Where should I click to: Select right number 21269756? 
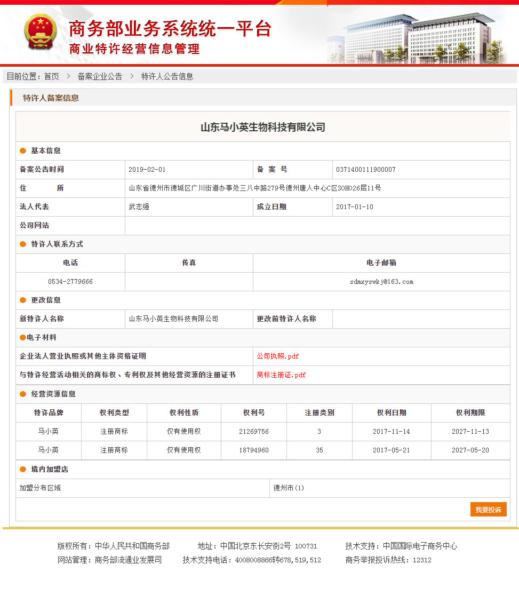[x=254, y=432]
